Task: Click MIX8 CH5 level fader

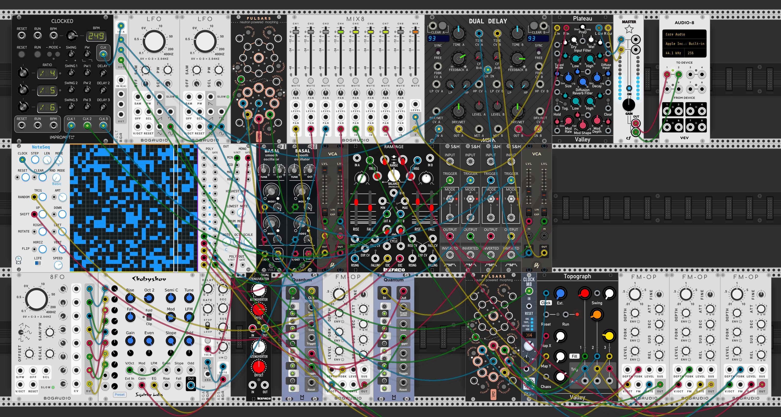Action: 355,32
